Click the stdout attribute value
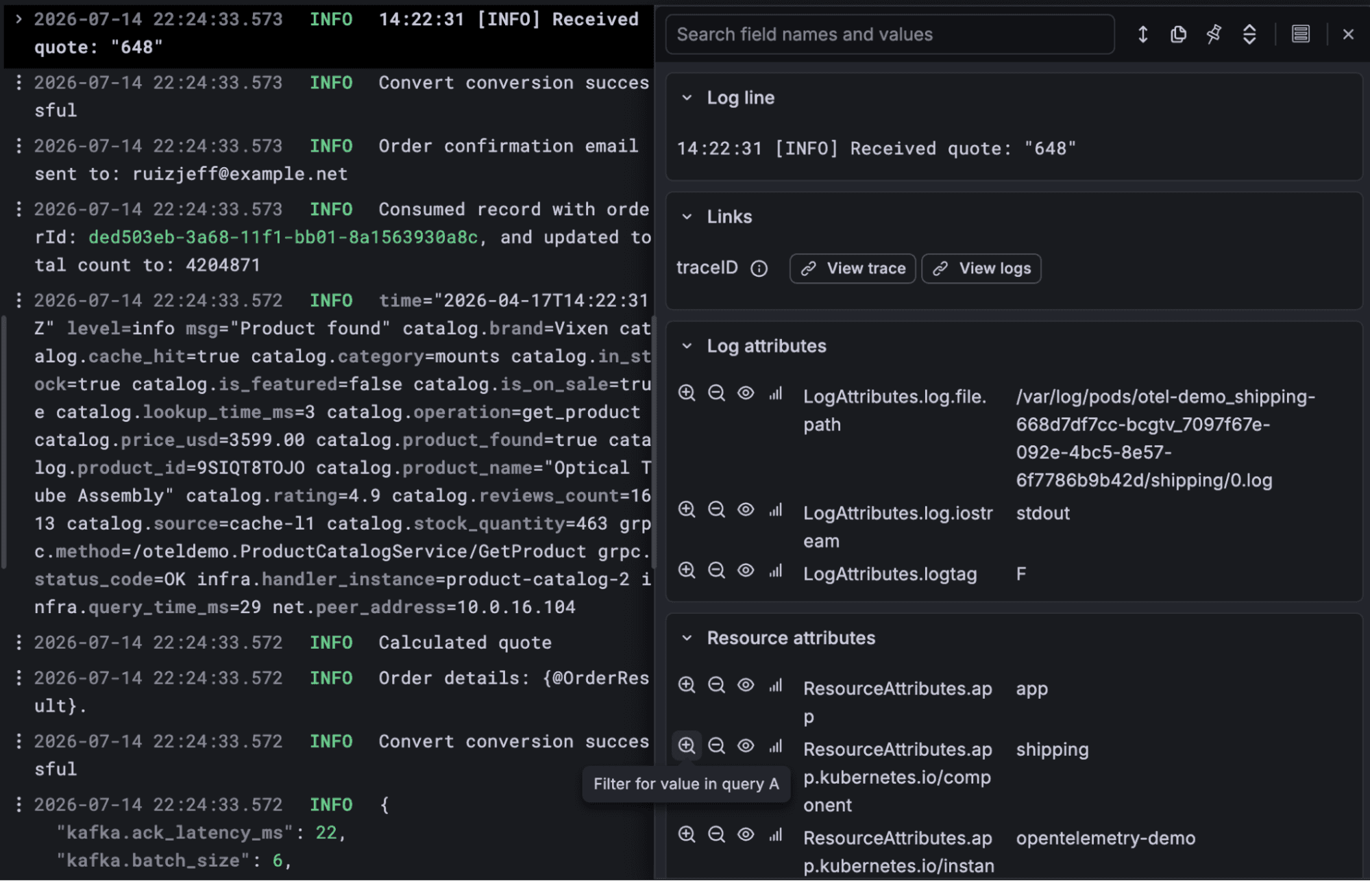Image resolution: width=1370 pixels, height=881 pixels. pyautogui.click(x=1042, y=513)
